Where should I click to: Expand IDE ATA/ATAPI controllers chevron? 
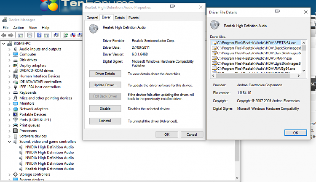9,82
